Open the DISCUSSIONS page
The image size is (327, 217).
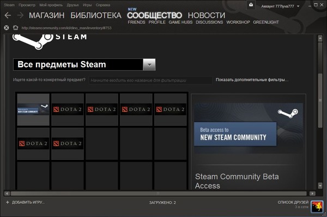pyautogui.click(x=209, y=22)
